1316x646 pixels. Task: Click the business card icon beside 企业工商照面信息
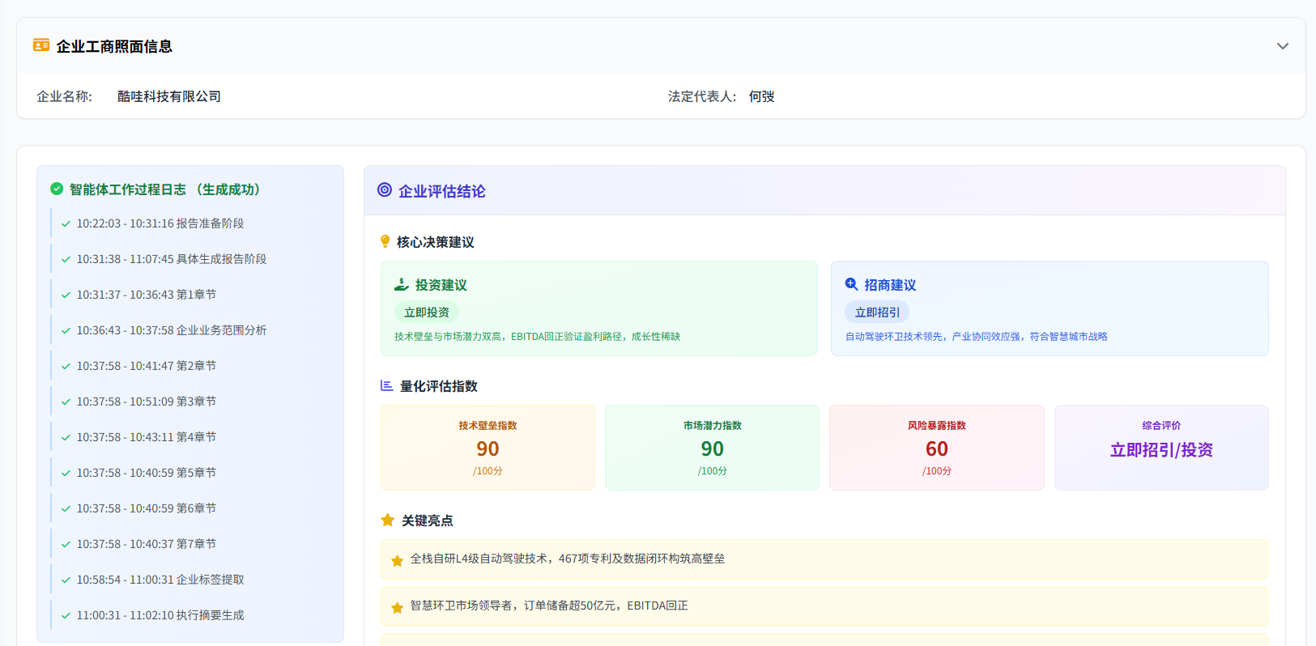[x=41, y=45]
